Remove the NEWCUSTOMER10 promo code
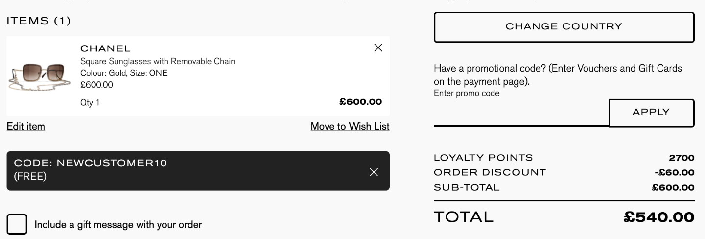The width and height of the screenshot is (705, 239). [374, 172]
